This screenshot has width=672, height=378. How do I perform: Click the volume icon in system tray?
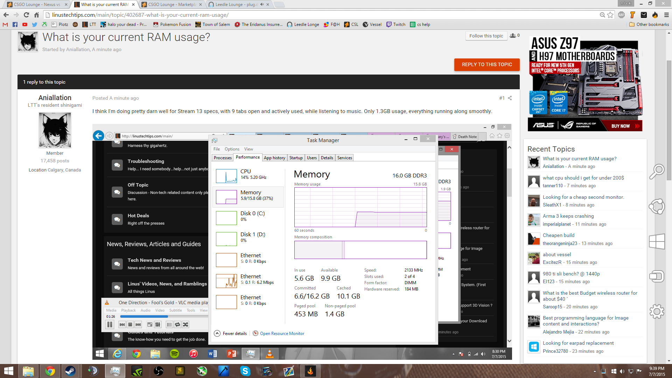click(622, 371)
